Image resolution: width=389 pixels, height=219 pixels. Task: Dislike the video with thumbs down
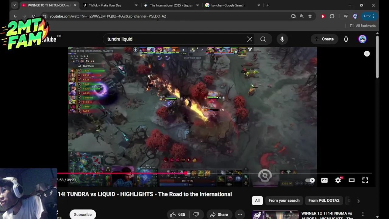click(x=196, y=214)
